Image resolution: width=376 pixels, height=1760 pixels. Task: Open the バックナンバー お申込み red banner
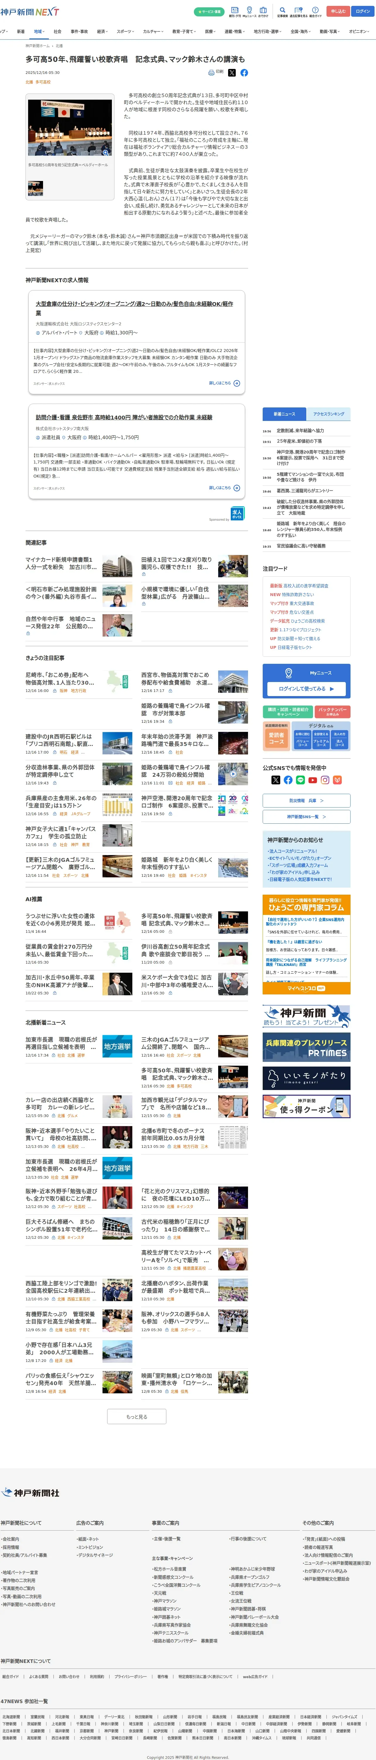(333, 711)
